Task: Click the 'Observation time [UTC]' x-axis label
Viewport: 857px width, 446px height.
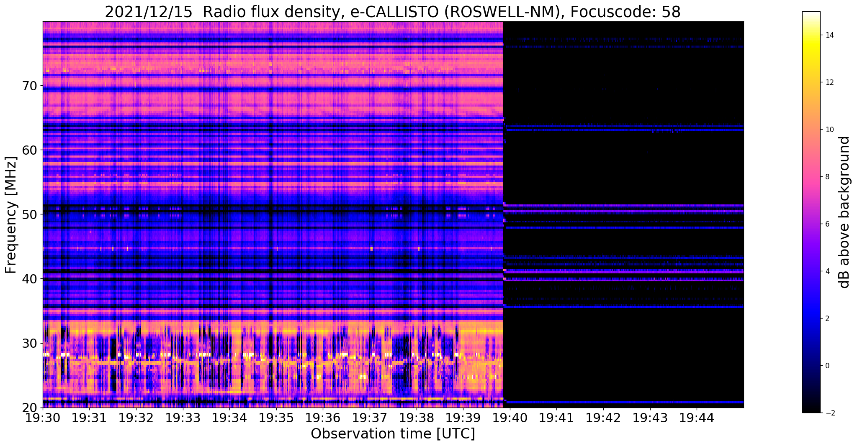Action: (x=393, y=433)
